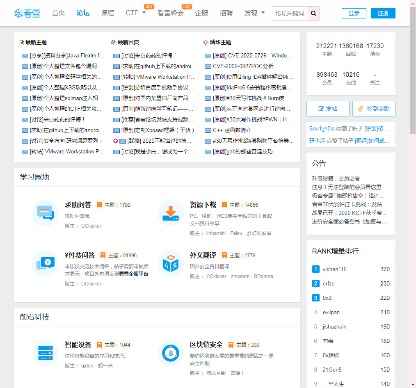The height and width of the screenshot is (388, 416).
Task: Click the 登录 button
Action: [354, 13]
